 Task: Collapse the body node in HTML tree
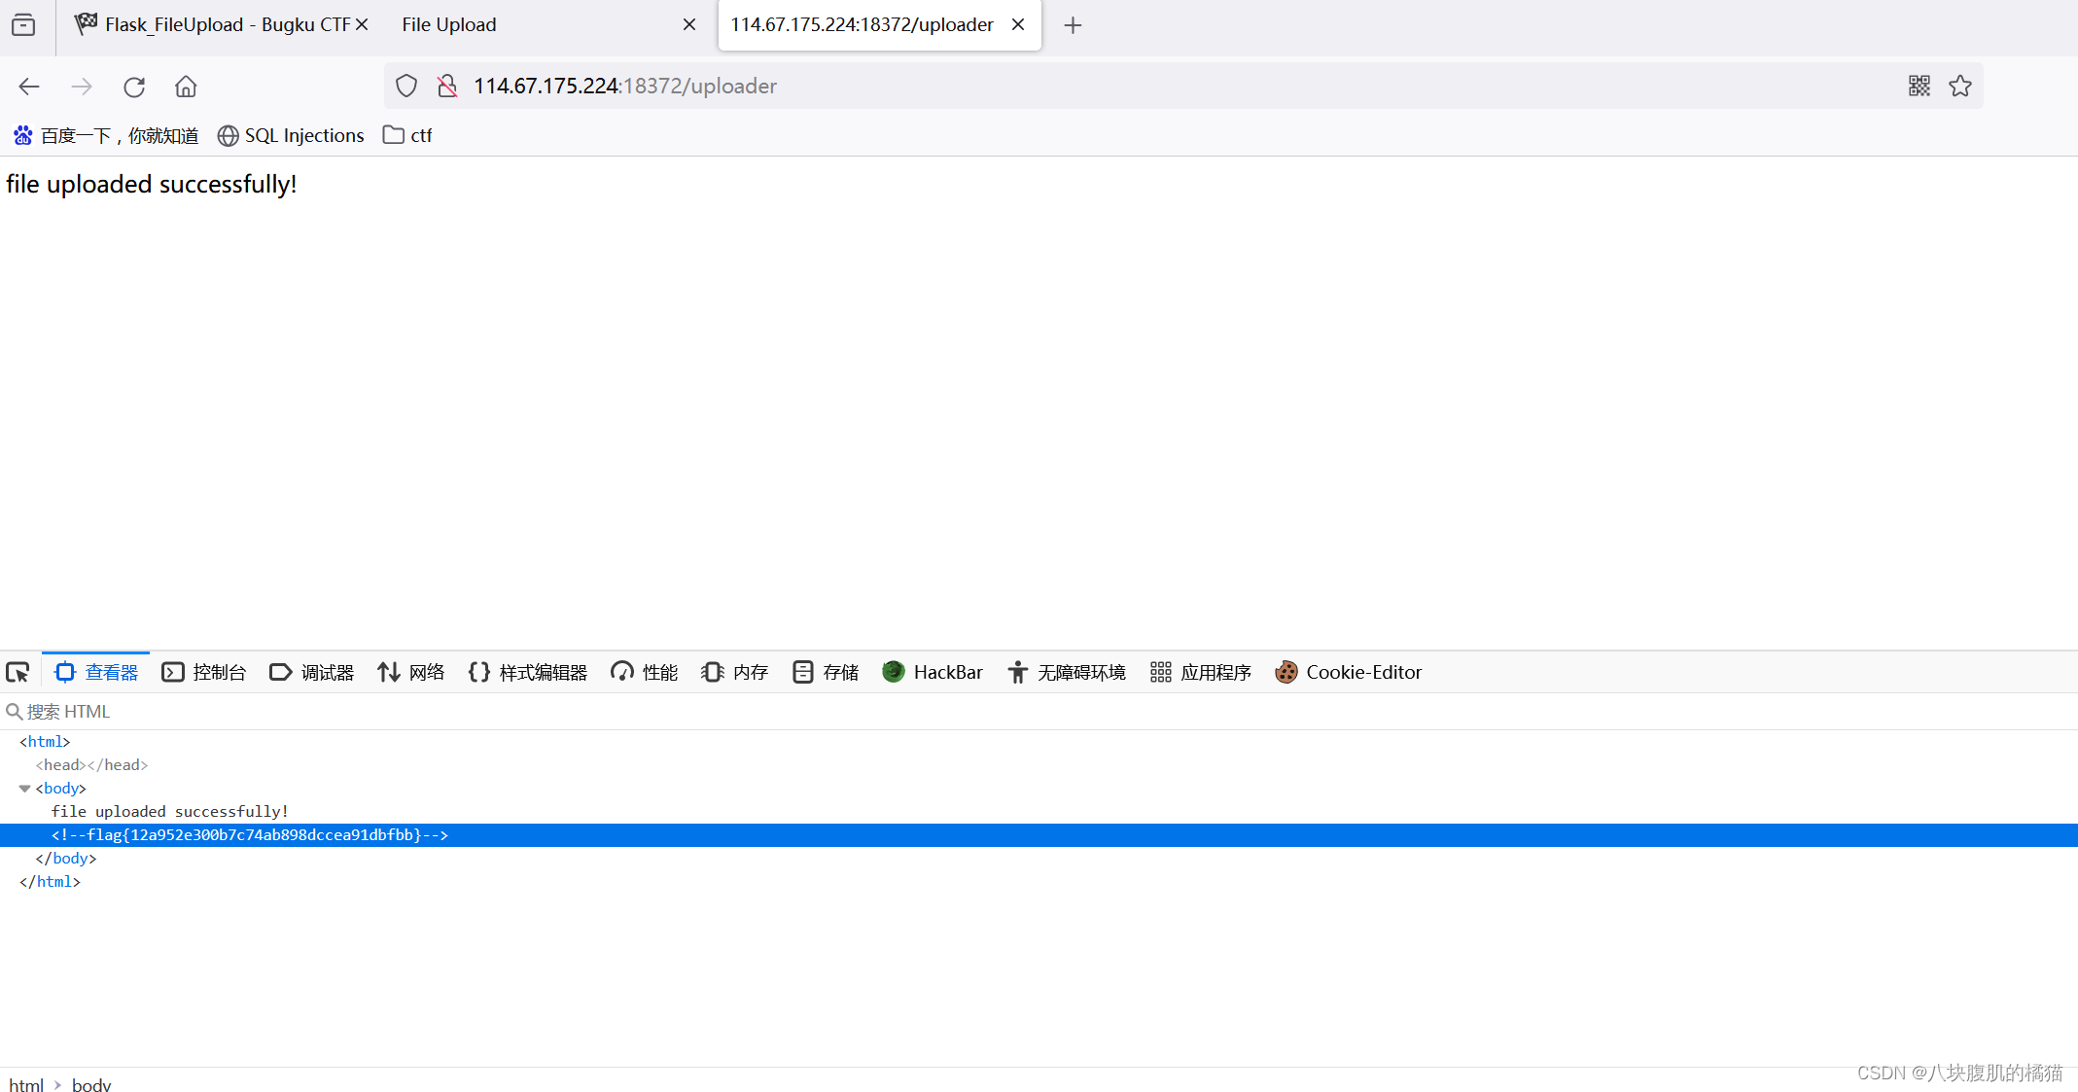(24, 789)
